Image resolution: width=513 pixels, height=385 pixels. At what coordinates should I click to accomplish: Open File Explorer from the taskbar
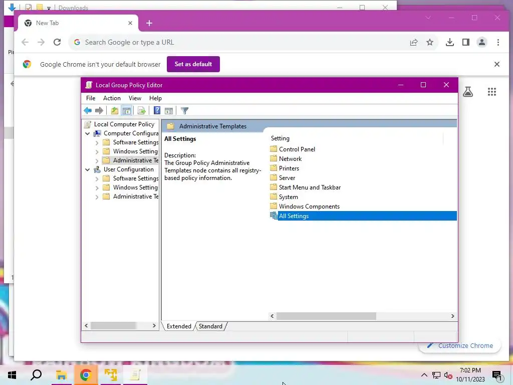[61, 375]
